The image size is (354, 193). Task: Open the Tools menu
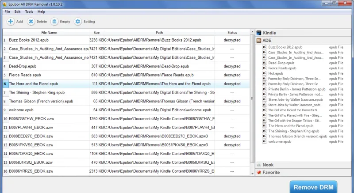29,12
